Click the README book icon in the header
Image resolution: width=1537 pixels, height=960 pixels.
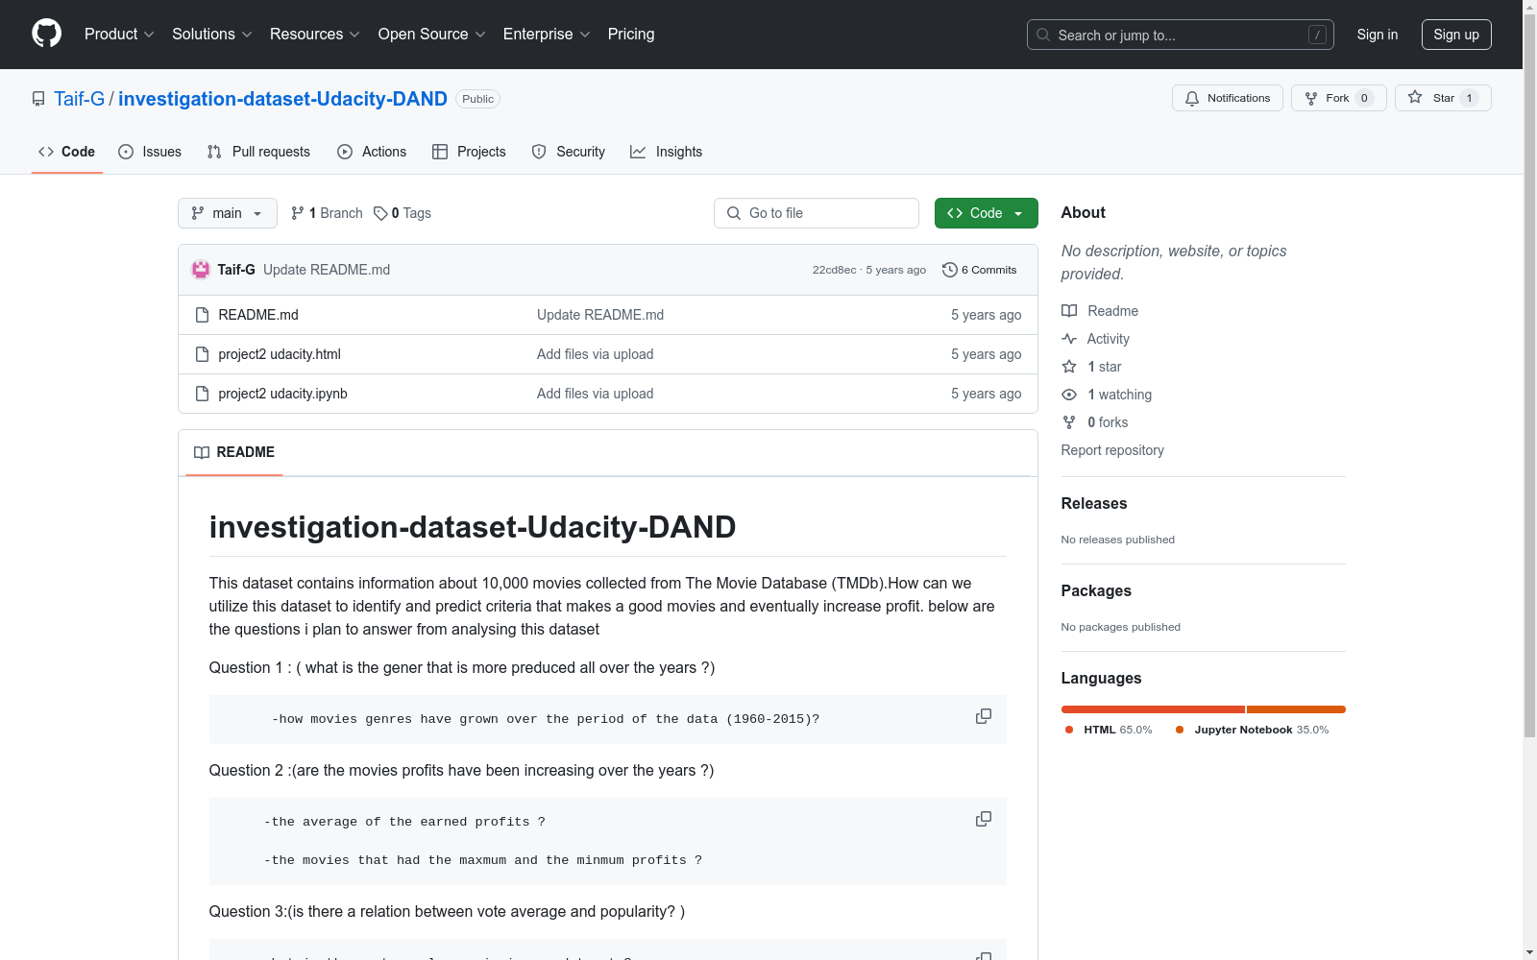coord(202,452)
